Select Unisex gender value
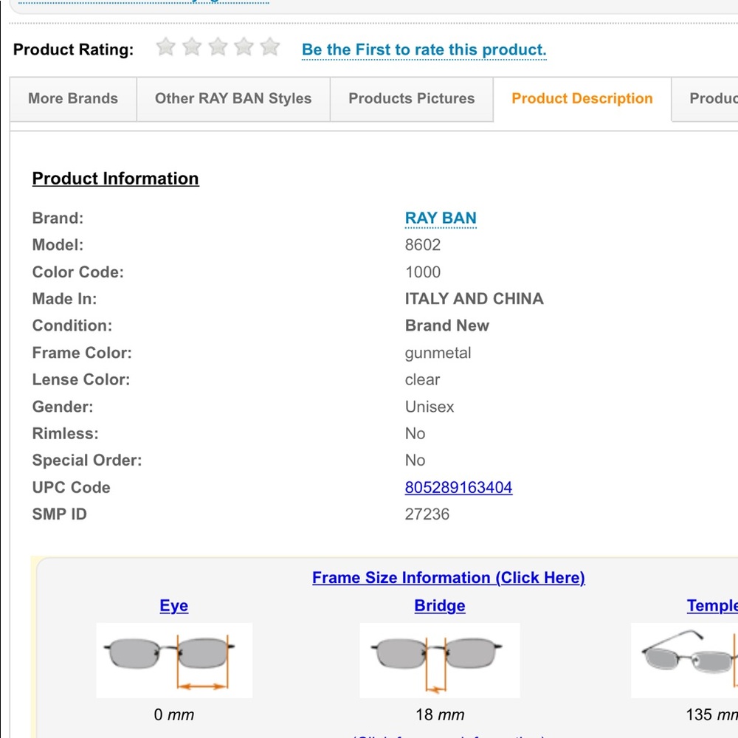Viewport: 738px width, 738px height. 430,407
